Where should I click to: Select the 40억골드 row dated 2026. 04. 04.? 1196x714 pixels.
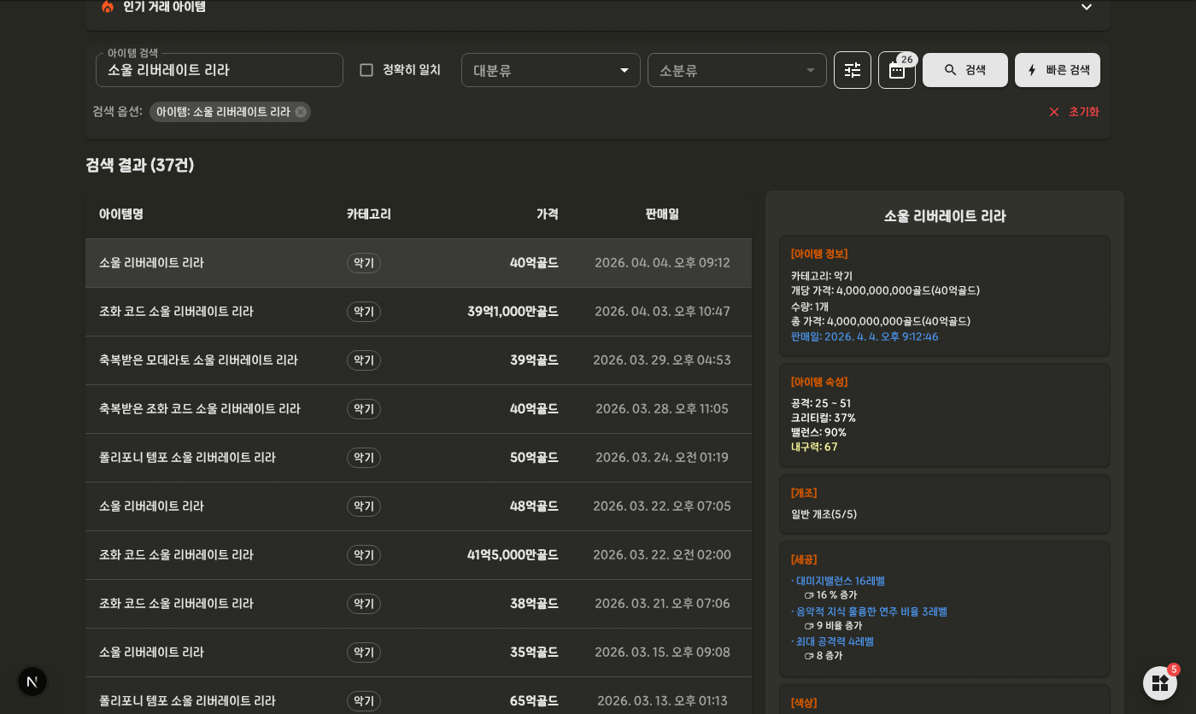point(419,263)
